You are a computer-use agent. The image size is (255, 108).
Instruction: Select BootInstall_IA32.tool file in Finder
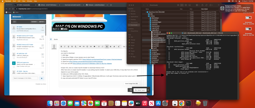pyautogui.click(x=159, y=42)
